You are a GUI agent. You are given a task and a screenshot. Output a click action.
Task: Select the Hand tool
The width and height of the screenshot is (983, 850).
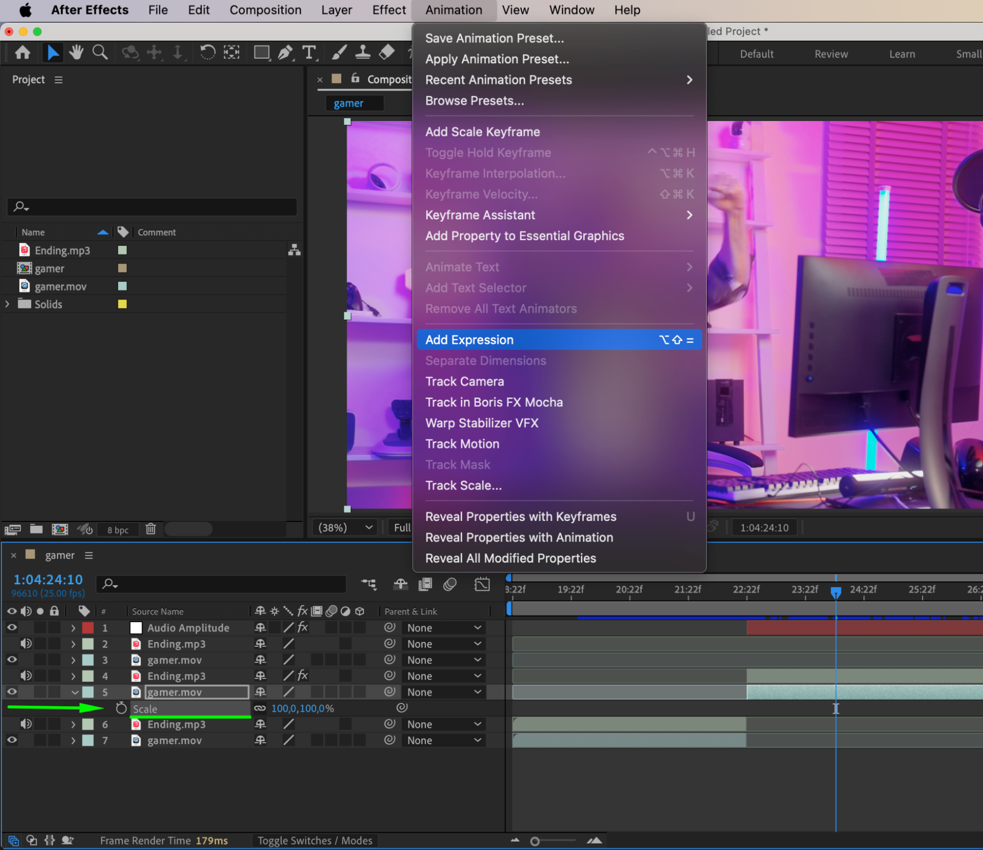76,52
